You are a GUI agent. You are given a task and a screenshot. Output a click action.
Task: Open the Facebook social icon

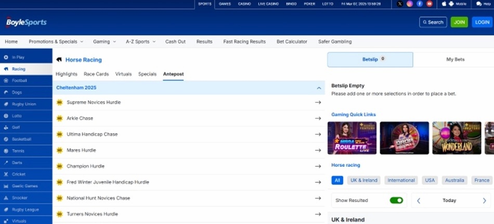click(x=420, y=4)
